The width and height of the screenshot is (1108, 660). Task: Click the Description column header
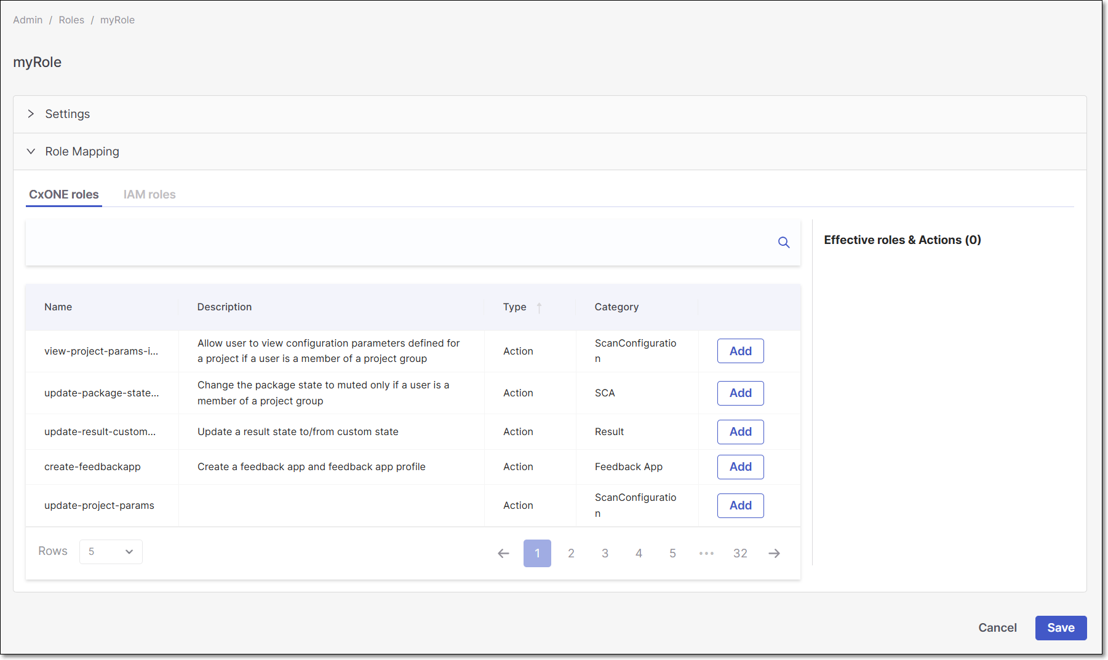[x=225, y=307]
